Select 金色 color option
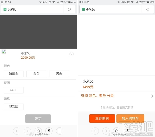Image resolution: width=155 pixels, height=137 pixels. (x=36, y=74)
